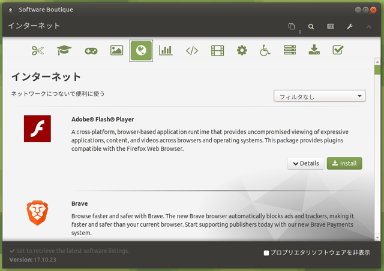This screenshot has height=271, width=384.
Task: Open preferences via the wrench icon
Action: point(350,26)
